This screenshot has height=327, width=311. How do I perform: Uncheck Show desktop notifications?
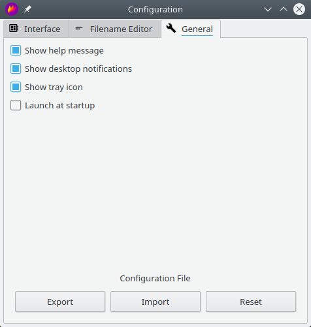coord(16,69)
